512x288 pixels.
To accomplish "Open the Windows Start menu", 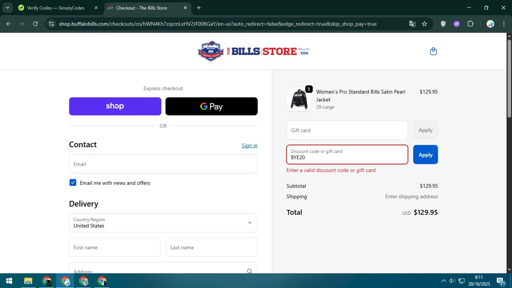I will pos(9,281).
